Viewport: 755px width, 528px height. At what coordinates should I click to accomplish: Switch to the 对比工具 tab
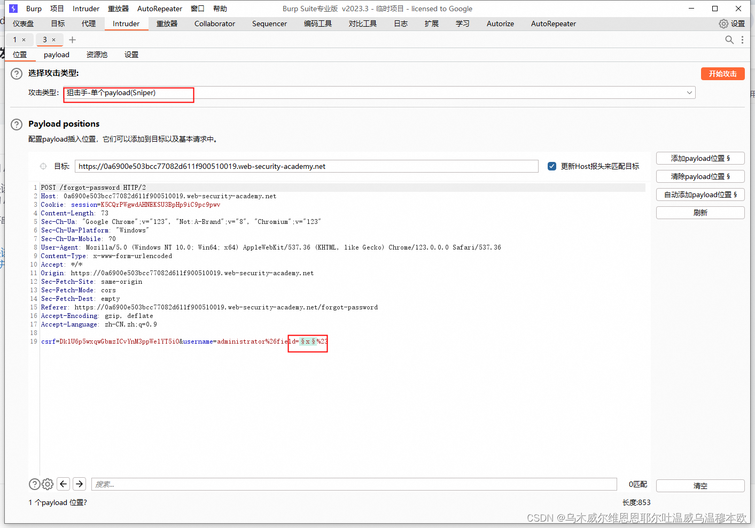pos(363,24)
